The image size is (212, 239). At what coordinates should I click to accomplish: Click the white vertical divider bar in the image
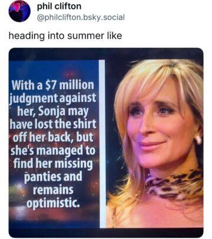coord(102,144)
